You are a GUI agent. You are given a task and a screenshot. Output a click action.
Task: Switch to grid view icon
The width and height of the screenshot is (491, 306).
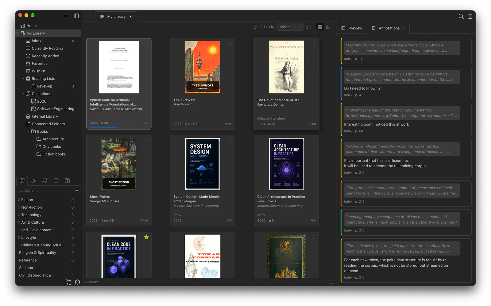[320, 27]
